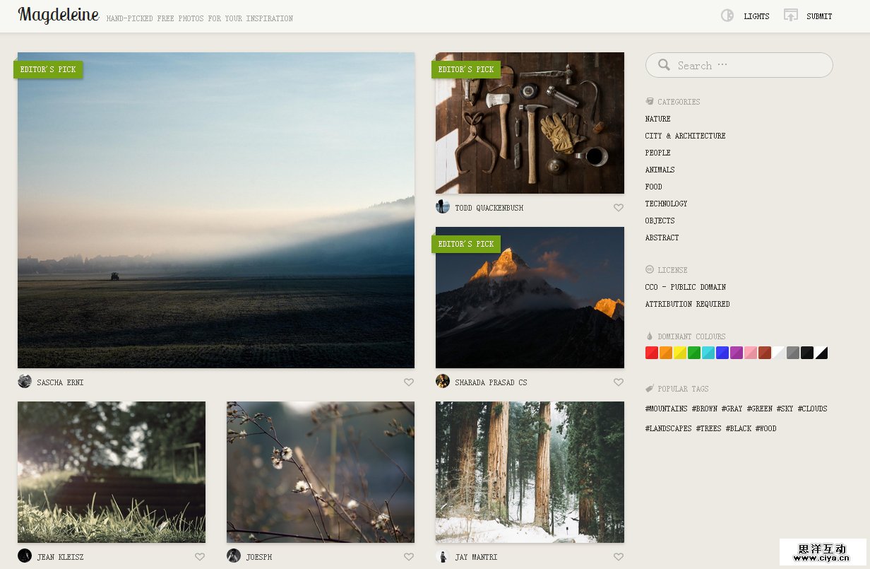Select the CITY & ARCHITECTURE category
The height and width of the screenshot is (569, 870).
pyautogui.click(x=685, y=136)
